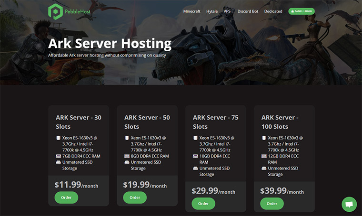Viewport: 362px width, 216px height.
Task: Click 'Affordable Ark server hosting' tagline
Action: tap(107, 55)
